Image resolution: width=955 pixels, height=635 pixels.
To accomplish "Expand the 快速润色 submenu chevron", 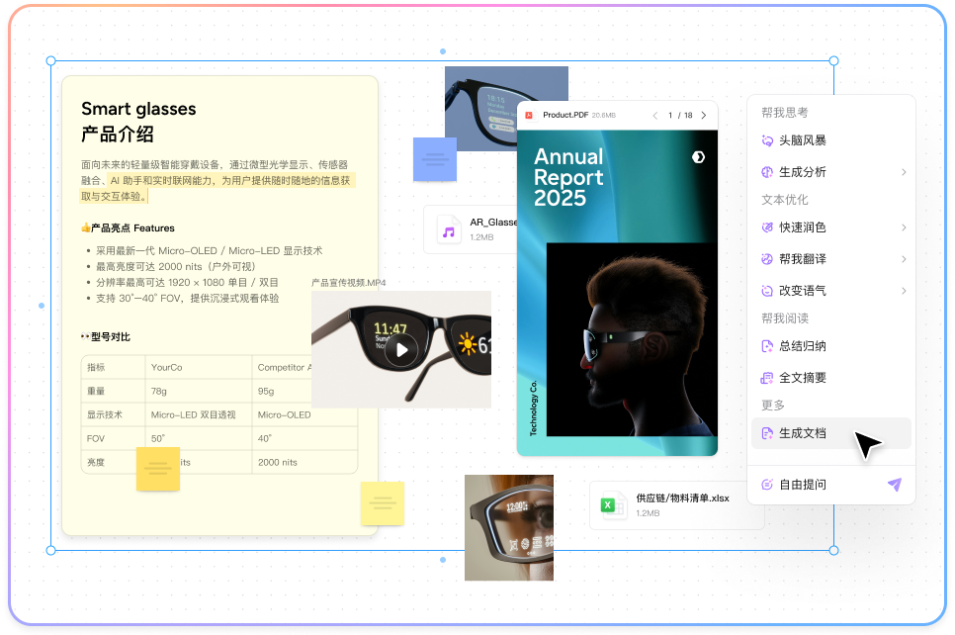I will (x=904, y=227).
